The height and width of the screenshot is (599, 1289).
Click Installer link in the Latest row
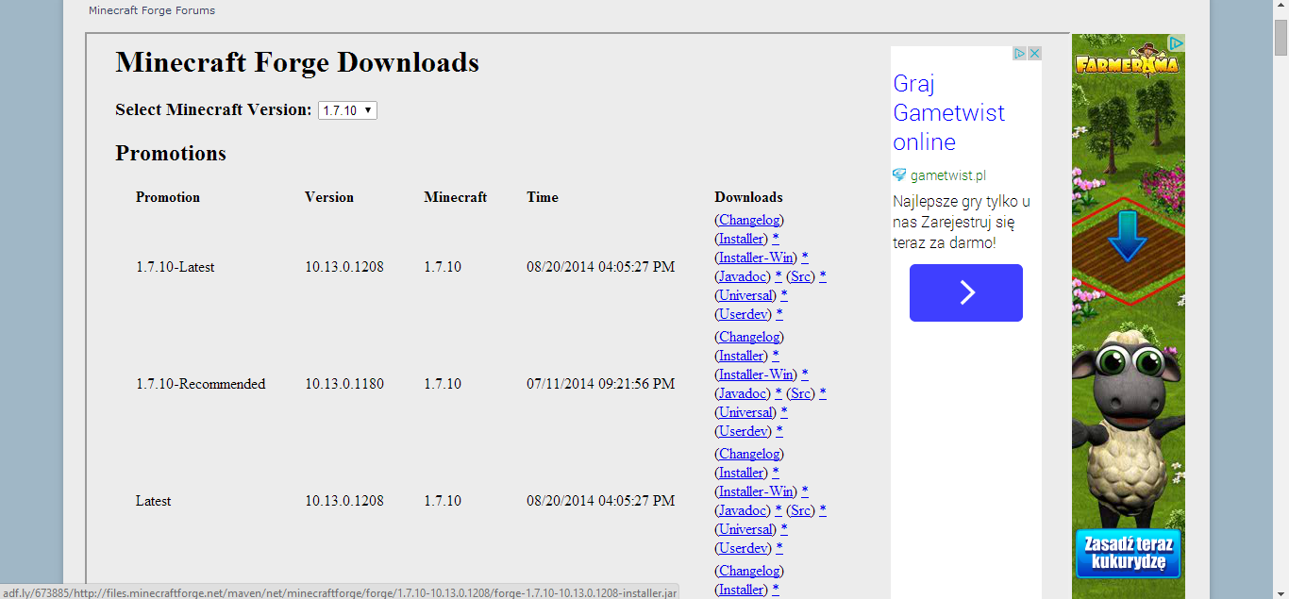pos(741,473)
